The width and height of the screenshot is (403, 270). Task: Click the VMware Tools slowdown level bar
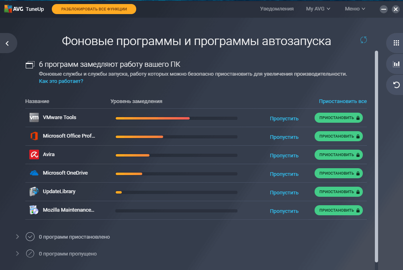176,118
